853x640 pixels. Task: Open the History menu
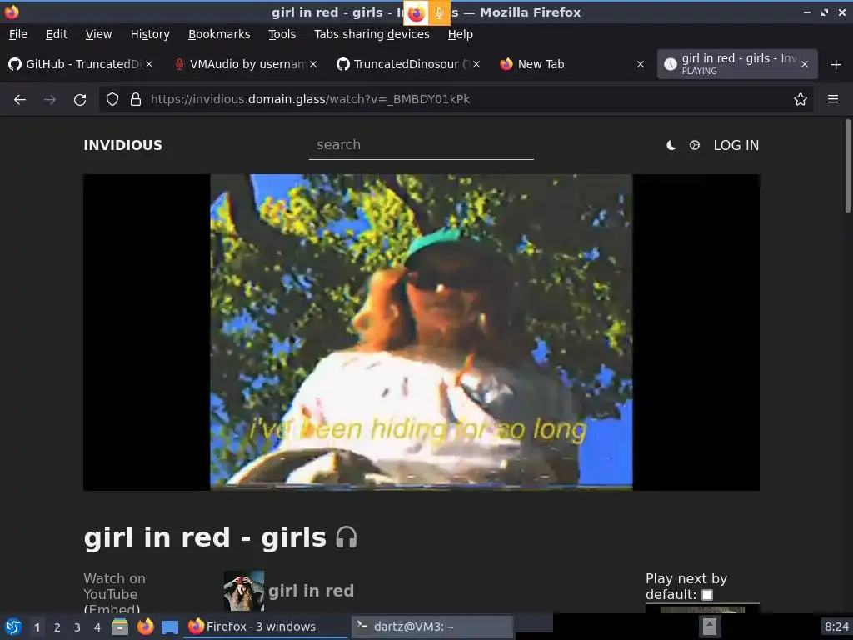150,34
